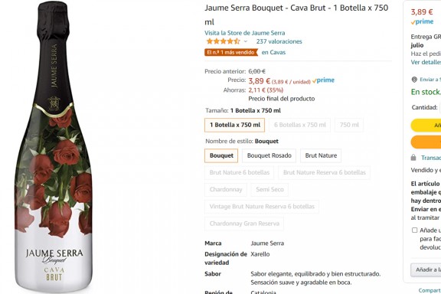The height and width of the screenshot is (294, 441).
Task: Open the 'en Cavas' category link
Action: (273, 52)
